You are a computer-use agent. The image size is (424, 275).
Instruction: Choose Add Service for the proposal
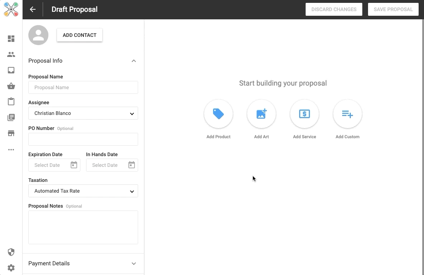[x=305, y=114]
